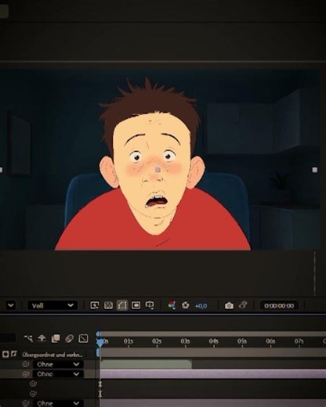The height and width of the screenshot is (407, 326).
Task: Click the first column switch icon beside Übergeordnet
Action: coord(5,354)
